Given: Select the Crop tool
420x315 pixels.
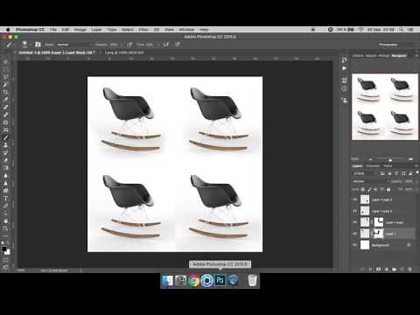Looking at the screenshot, I should pyautogui.click(x=5, y=92).
